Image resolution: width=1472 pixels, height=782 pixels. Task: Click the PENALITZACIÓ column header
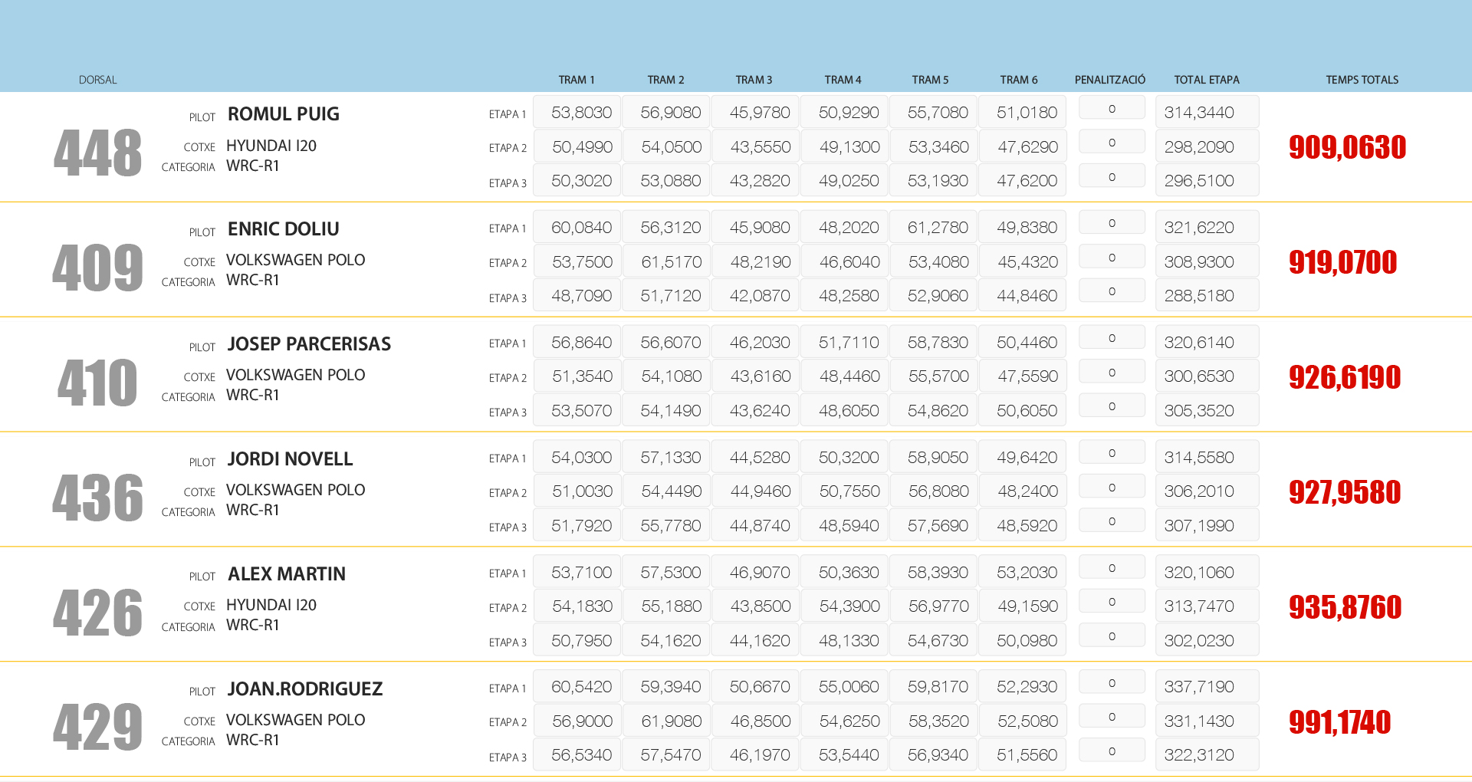(x=1109, y=80)
